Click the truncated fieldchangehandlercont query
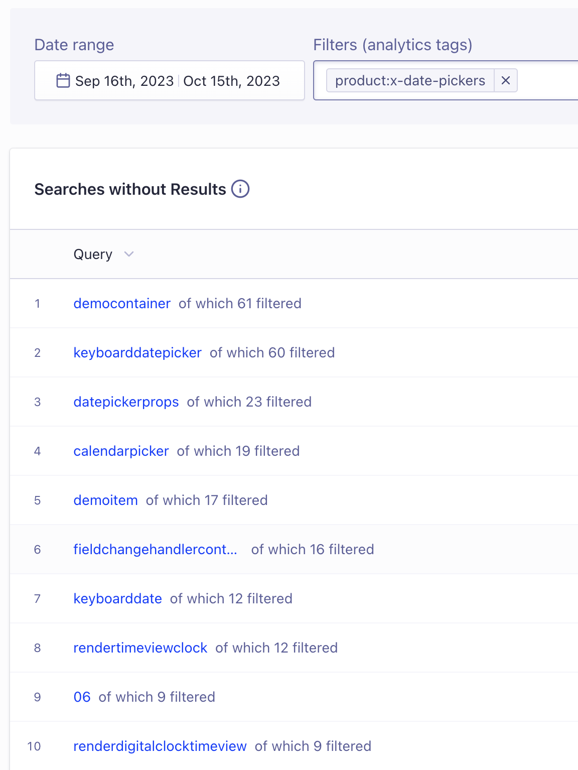This screenshot has width=578, height=770. point(156,549)
